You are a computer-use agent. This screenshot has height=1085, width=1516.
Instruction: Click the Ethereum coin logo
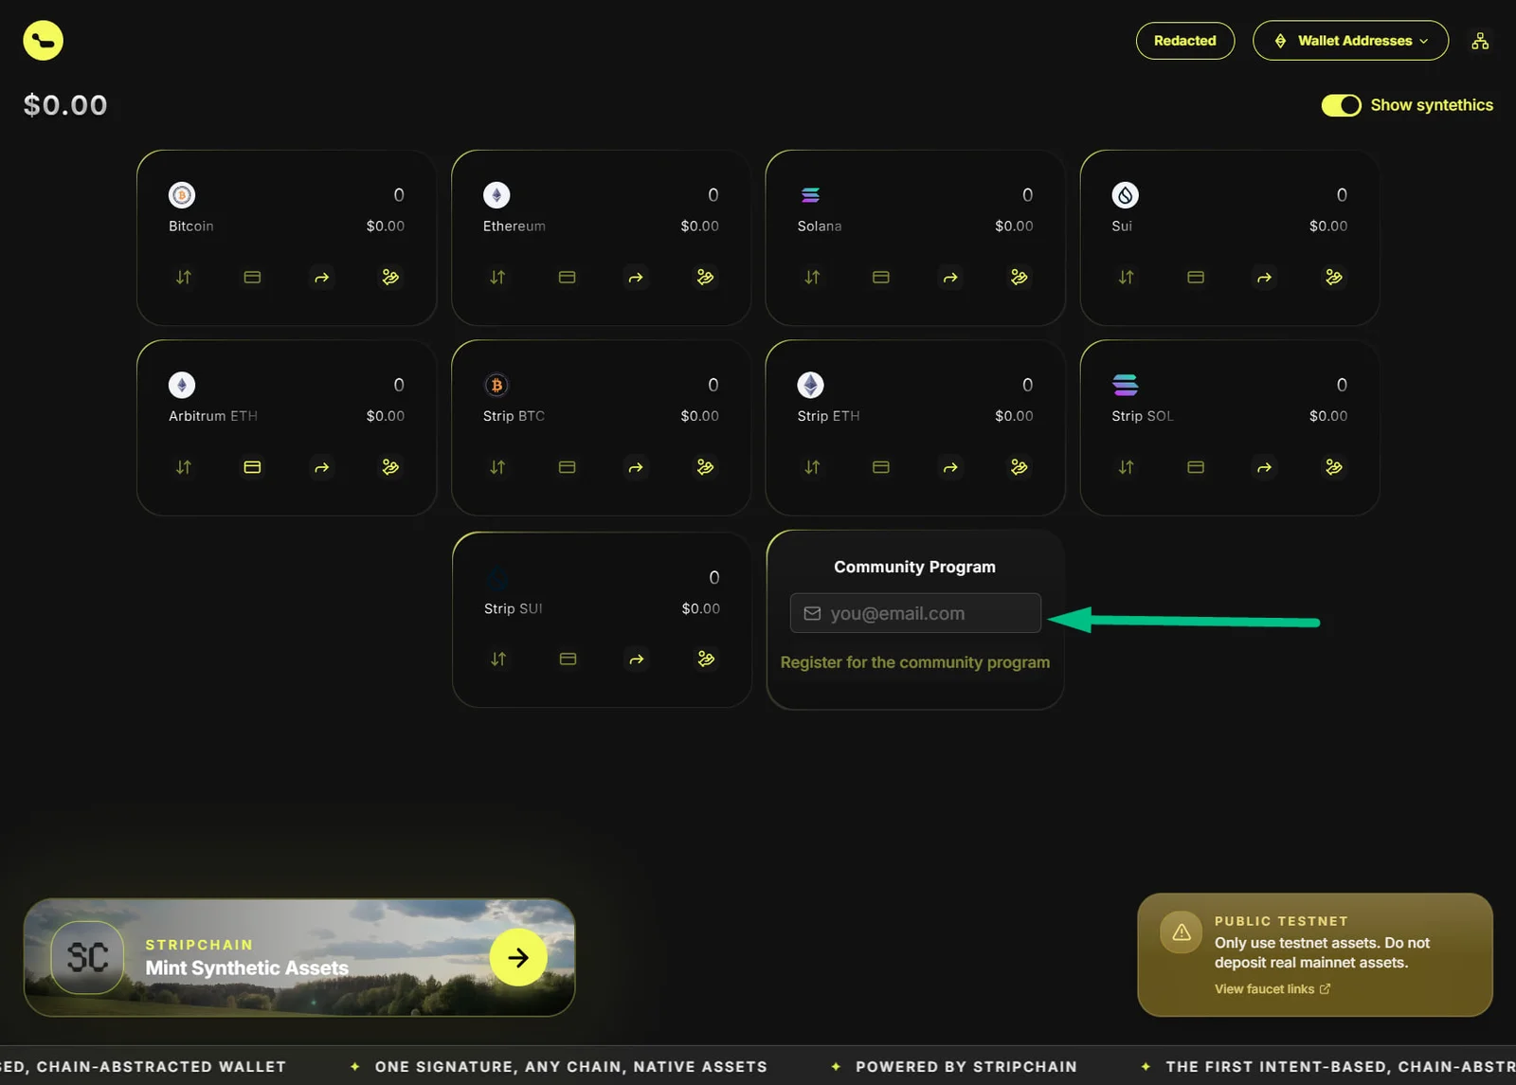pos(496,195)
